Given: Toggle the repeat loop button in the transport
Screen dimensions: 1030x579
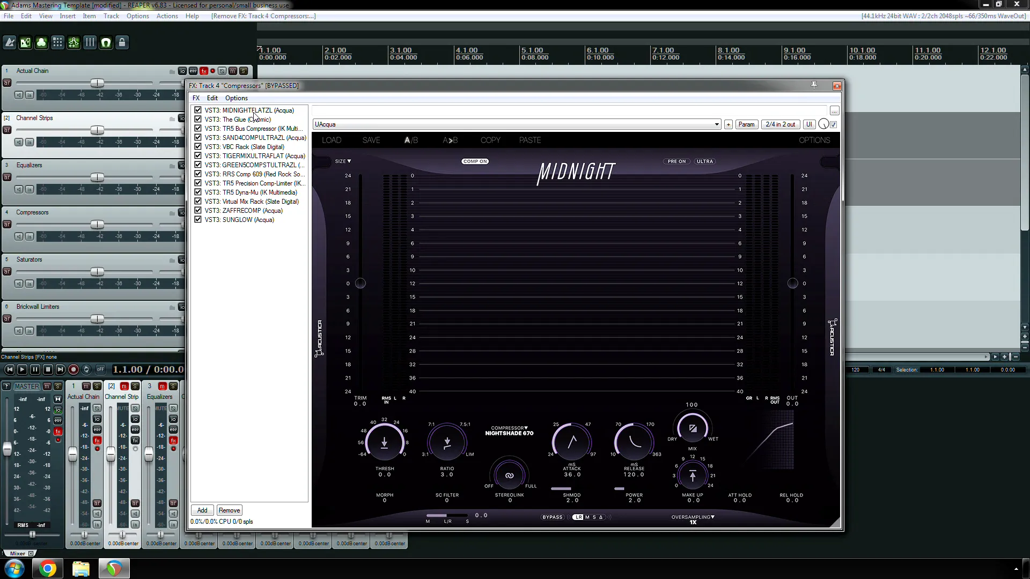Looking at the screenshot, I should (86, 369).
